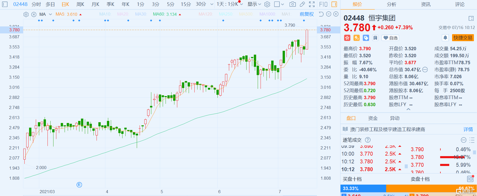Open the 评论 tab
The width and height of the screenshot is (477, 196).
(460, 4)
